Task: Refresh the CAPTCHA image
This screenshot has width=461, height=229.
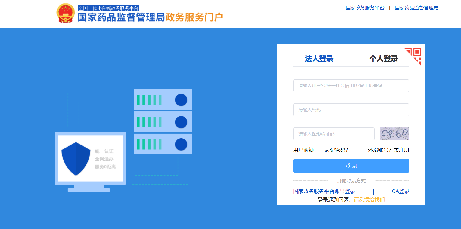Action: (x=394, y=133)
